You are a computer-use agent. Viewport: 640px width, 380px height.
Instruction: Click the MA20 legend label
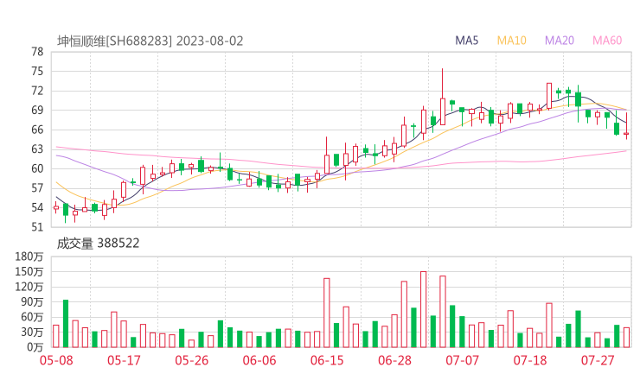coord(560,41)
